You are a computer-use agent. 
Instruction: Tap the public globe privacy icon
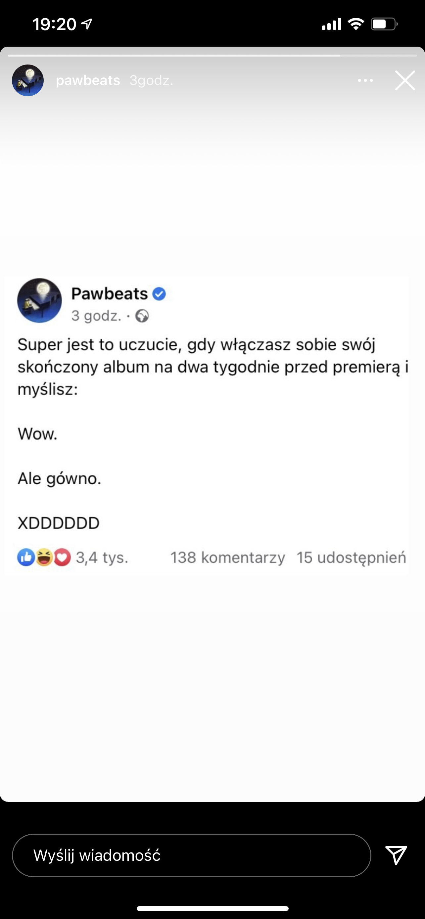pyautogui.click(x=142, y=316)
